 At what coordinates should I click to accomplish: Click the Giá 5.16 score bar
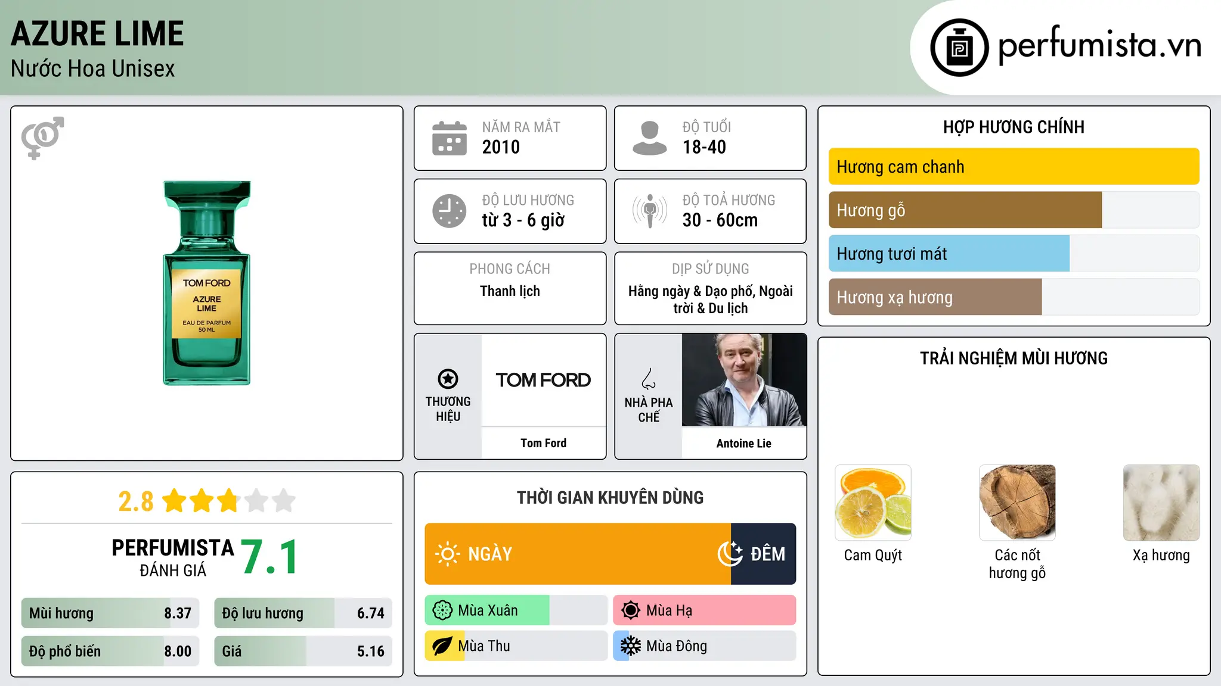click(303, 651)
